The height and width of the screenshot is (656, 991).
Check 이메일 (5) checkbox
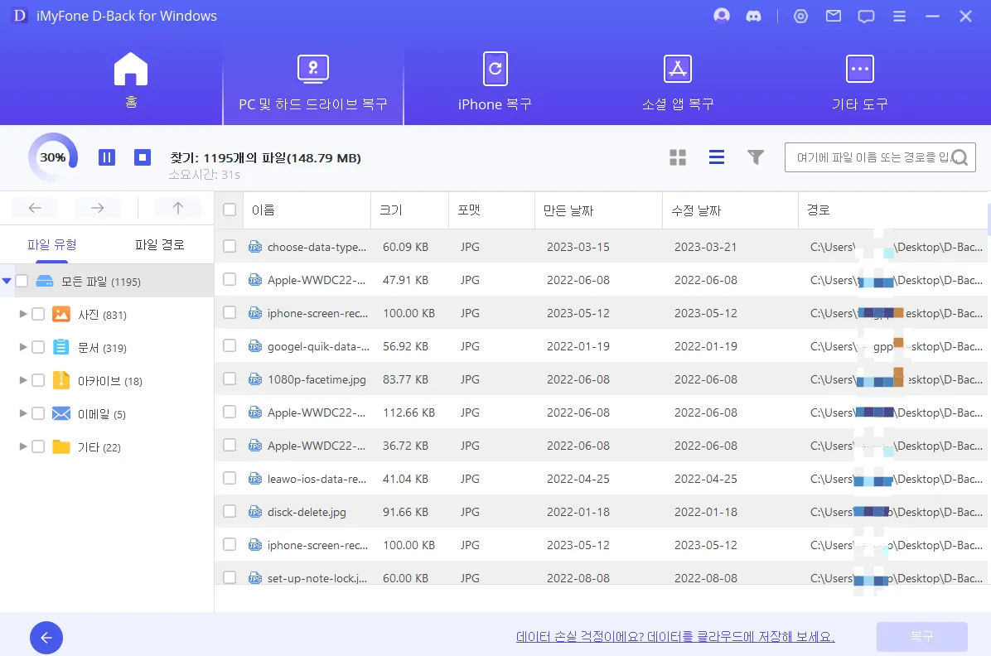38,413
